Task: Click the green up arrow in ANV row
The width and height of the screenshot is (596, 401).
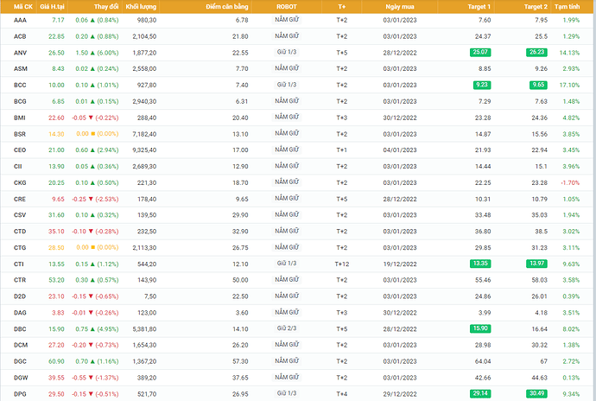Action: pos(92,52)
